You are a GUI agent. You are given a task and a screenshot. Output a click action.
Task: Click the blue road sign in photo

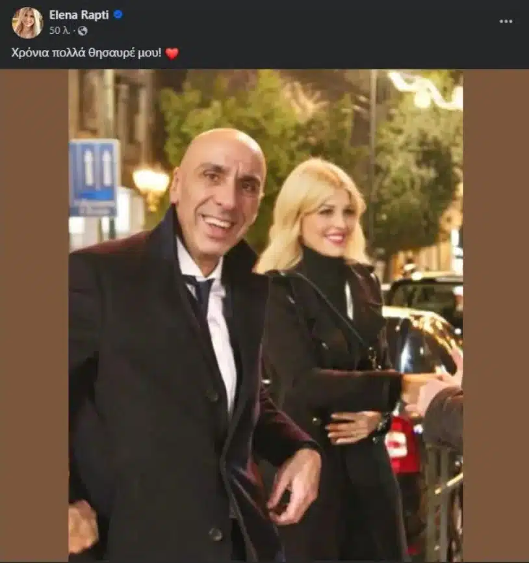(x=94, y=177)
